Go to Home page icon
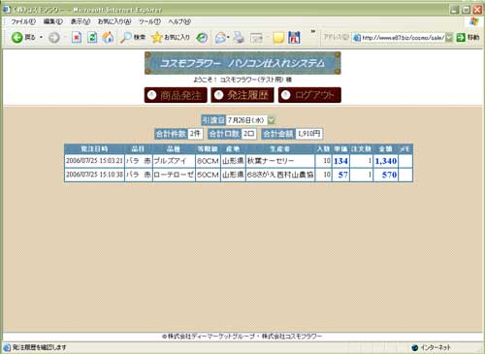This screenshot has width=485, height=354. pos(108,38)
